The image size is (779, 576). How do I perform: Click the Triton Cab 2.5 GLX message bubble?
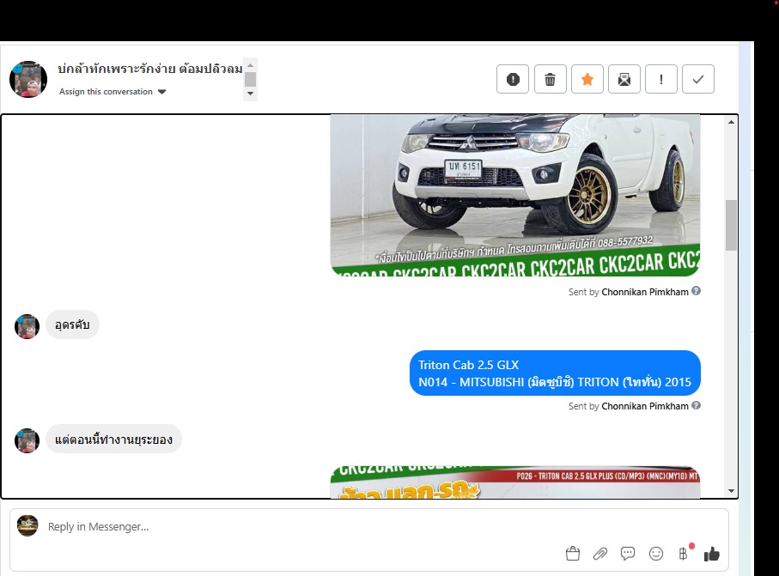[x=555, y=373]
